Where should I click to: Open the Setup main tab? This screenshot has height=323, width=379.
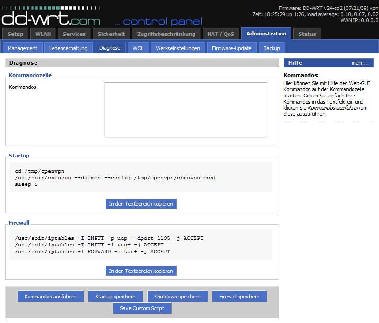point(15,34)
